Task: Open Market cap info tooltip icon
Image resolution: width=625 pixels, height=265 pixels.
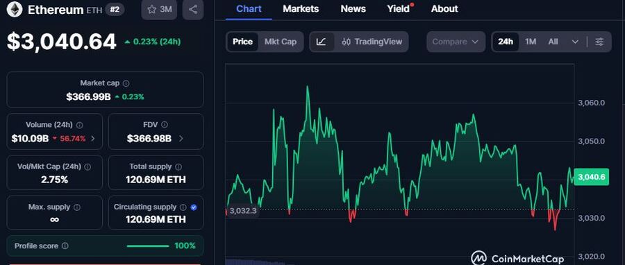Action: [x=126, y=83]
